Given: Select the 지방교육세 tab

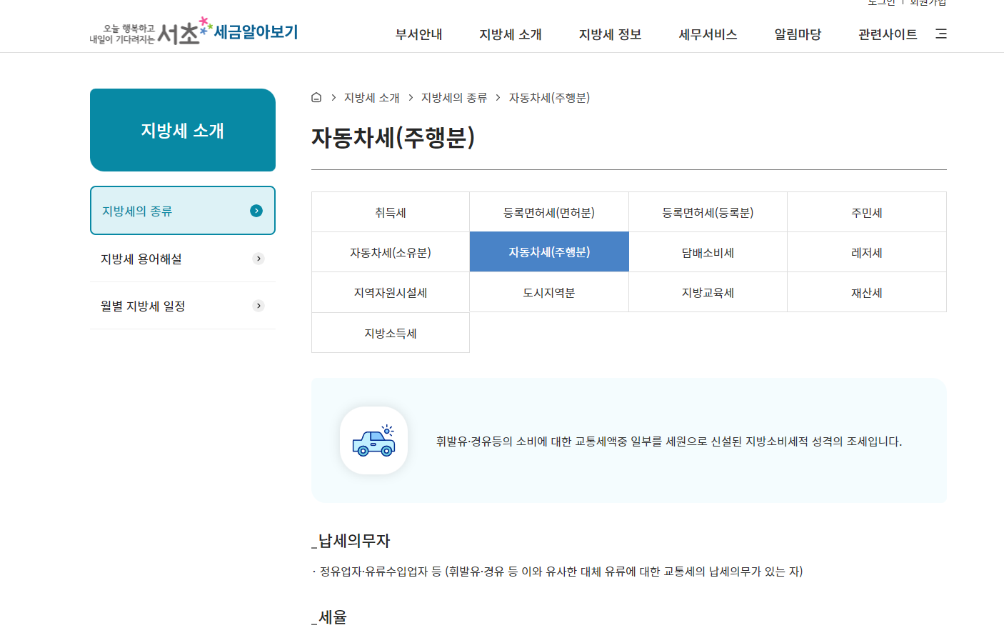Looking at the screenshot, I should 708,292.
